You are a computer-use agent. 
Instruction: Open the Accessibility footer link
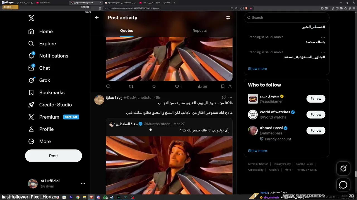coord(255,170)
